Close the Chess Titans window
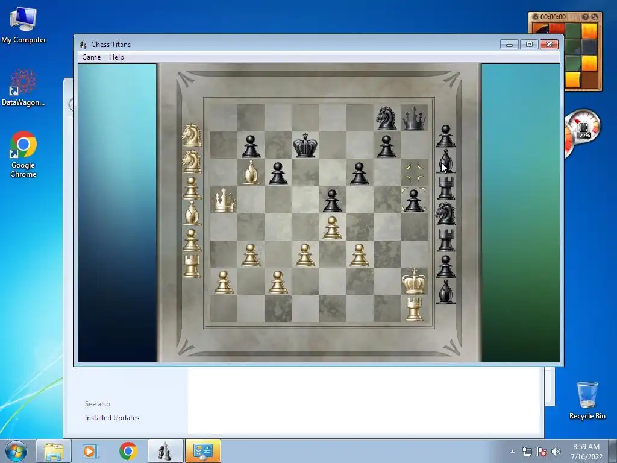The image size is (617, 463). coord(550,45)
